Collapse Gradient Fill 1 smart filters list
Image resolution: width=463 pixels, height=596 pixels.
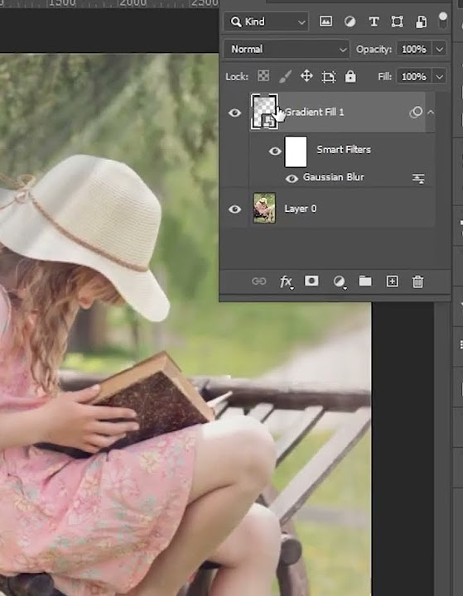click(431, 113)
